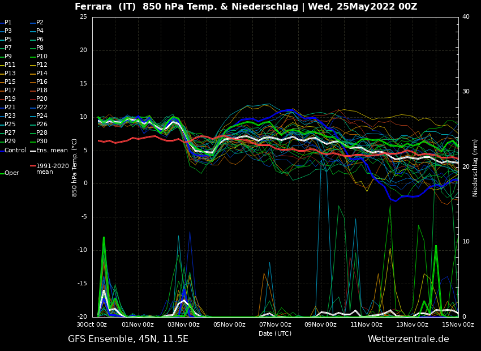Select the P10 legend entry
This screenshot has width=481, height=351.
(42, 57)
